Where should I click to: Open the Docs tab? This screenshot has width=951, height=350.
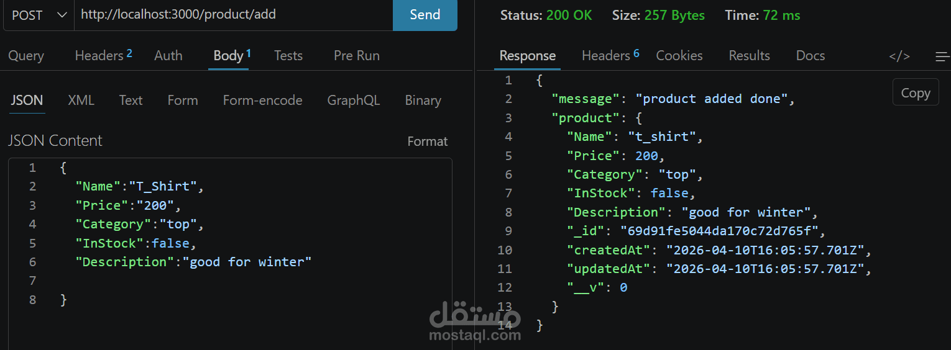(x=811, y=56)
